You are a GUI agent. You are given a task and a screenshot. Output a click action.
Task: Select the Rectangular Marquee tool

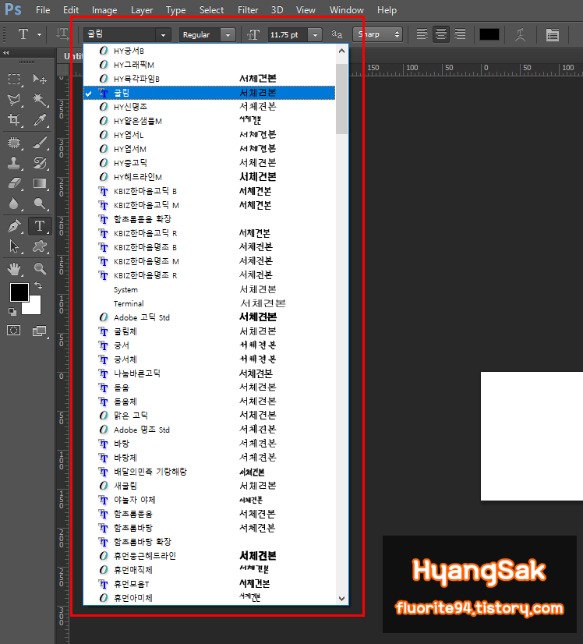(14, 79)
